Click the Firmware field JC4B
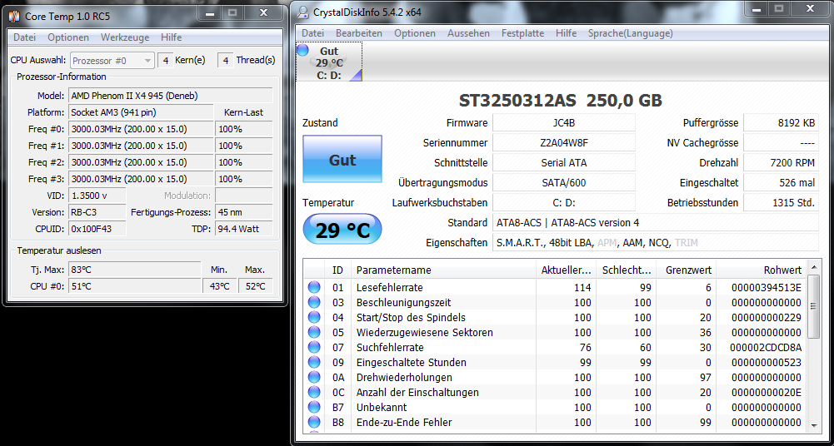The height and width of the screenshot is (446, 834). click(x=564, y=122)
